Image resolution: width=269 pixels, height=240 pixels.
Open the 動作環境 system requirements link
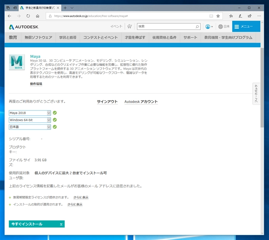(x=36, y=84)
